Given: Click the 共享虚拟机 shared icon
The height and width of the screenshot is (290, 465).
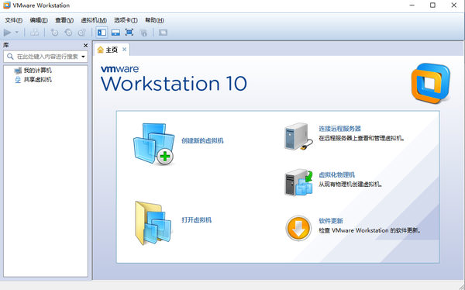Looking at the screenshot, I should tap(18, 80).
